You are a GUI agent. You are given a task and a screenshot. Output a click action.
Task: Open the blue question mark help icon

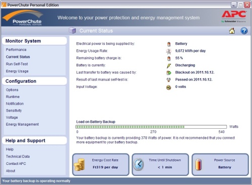(x=244, y=31)
